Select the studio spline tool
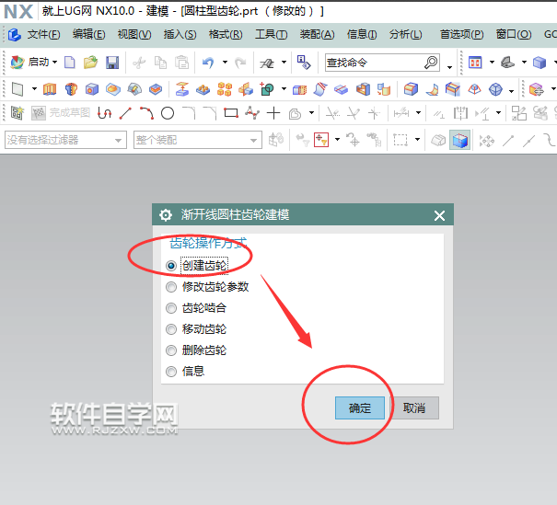This screenshot has width=557, height=505. pyautogui.click(x=252, y=113)
